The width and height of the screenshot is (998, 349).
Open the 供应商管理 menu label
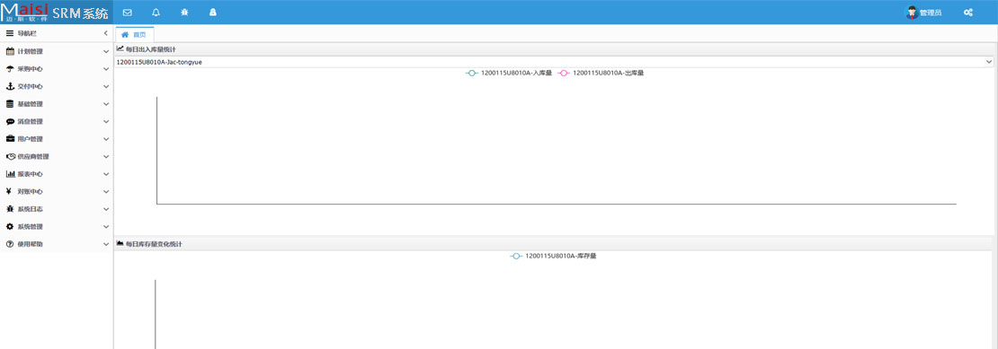pyautogui.click(x=33, y=156)
